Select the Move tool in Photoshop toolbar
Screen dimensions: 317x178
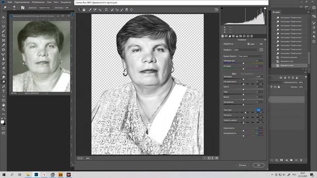click(3, 17)
